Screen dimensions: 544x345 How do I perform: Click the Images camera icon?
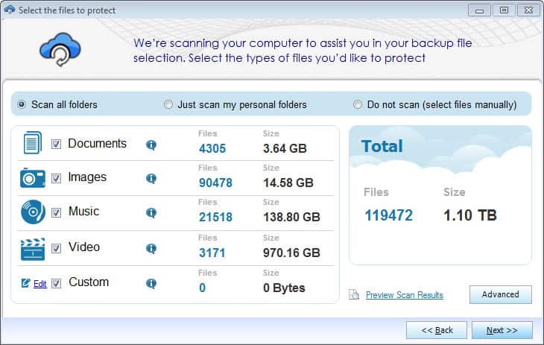tap(33, 177)
